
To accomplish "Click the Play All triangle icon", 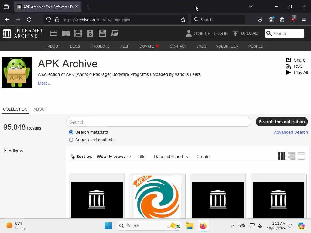I will [289, 73].
